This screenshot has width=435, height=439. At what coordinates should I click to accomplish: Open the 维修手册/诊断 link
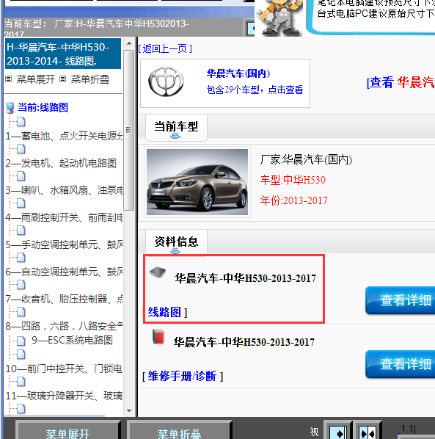pos(182,376)
